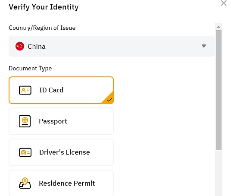Choose Driver's License as document type
Image resolution: width=231 pixels, height=196 pixels.
point(61,152)
